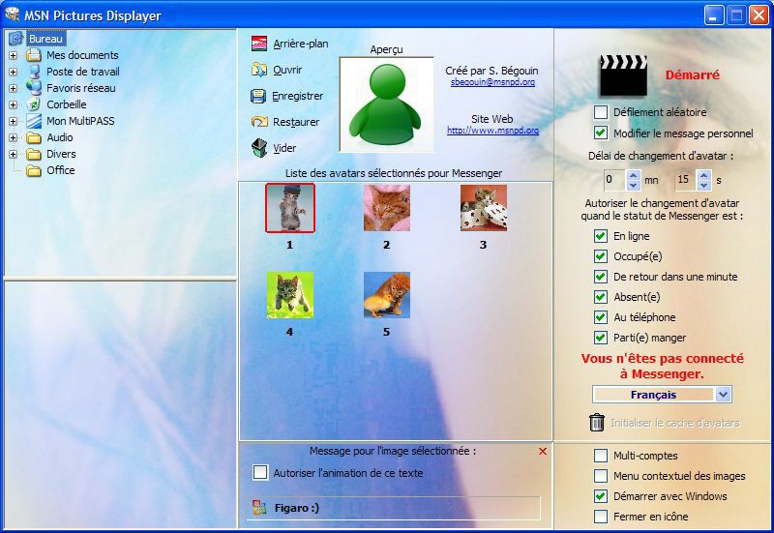Image resolution: width=774 pixels, height=533 pixels.
Task: Select Corbeille in the folder tree
Action: click(66, 104)
